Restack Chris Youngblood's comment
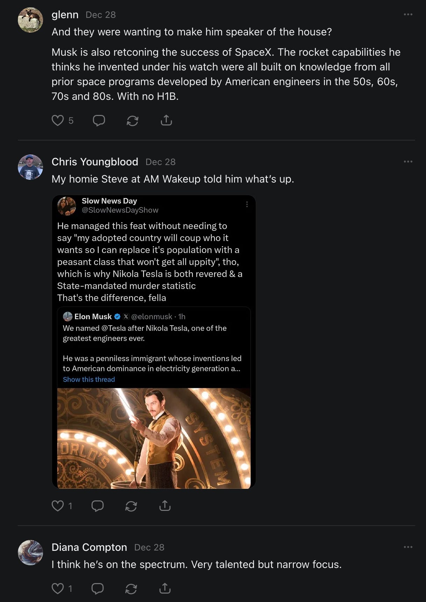Viewport: 426px width, 602px height. coord(131,506)
